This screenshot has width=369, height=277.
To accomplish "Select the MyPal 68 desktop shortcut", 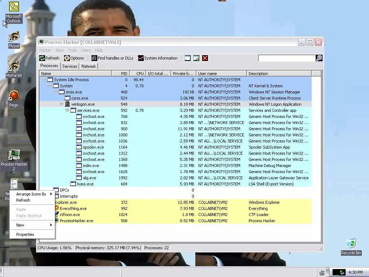I will pos(14,69).
